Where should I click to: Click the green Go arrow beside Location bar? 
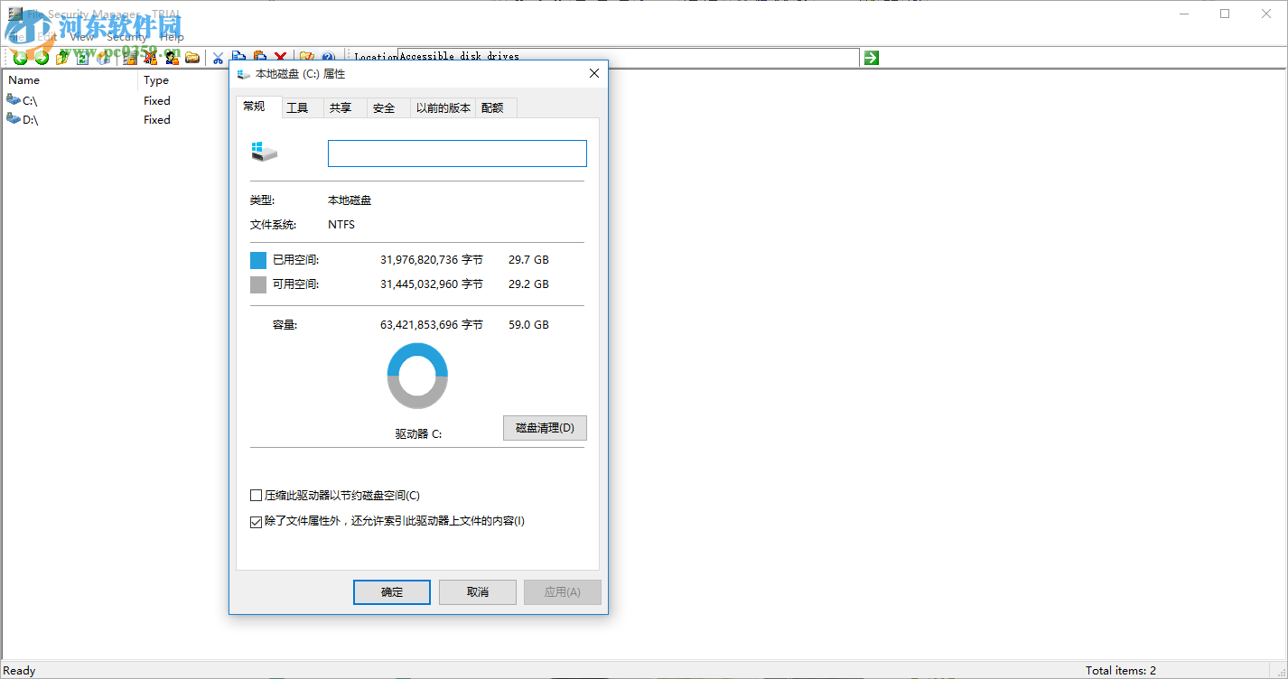pos(869,57)
